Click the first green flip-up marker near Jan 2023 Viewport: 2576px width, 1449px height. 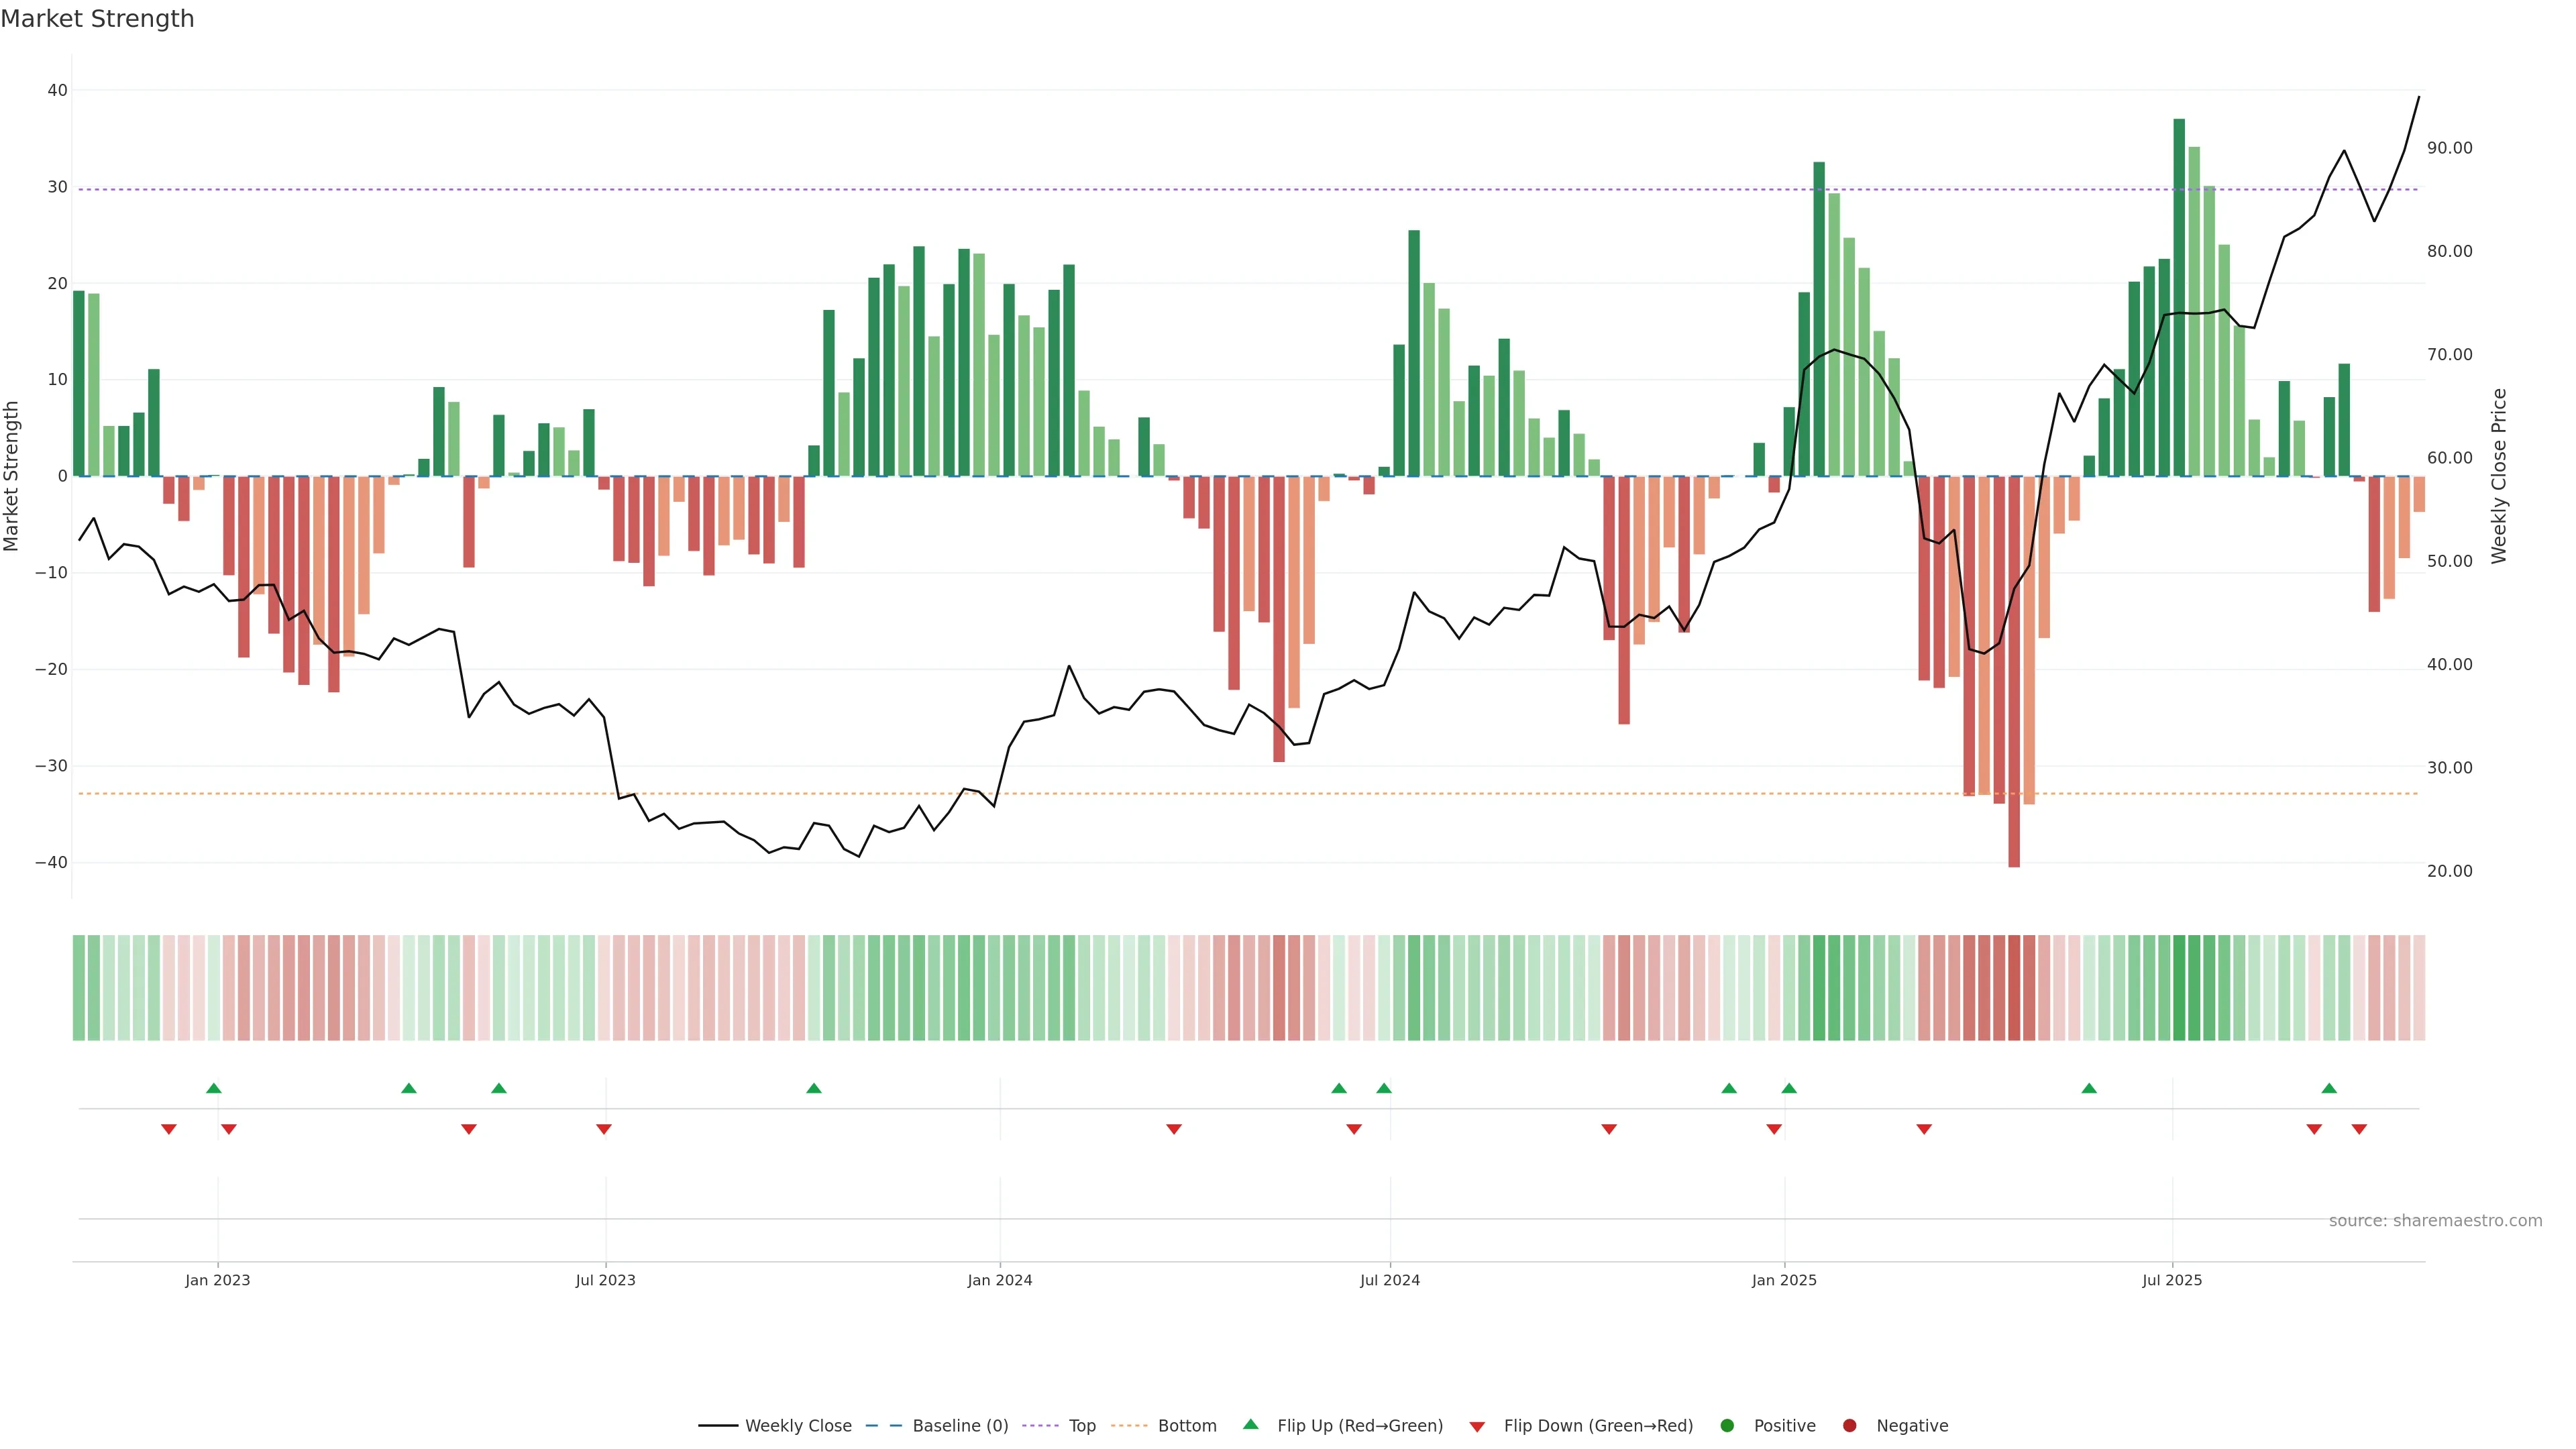[213, 1088]
